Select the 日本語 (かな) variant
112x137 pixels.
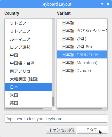tap(82, 39)
